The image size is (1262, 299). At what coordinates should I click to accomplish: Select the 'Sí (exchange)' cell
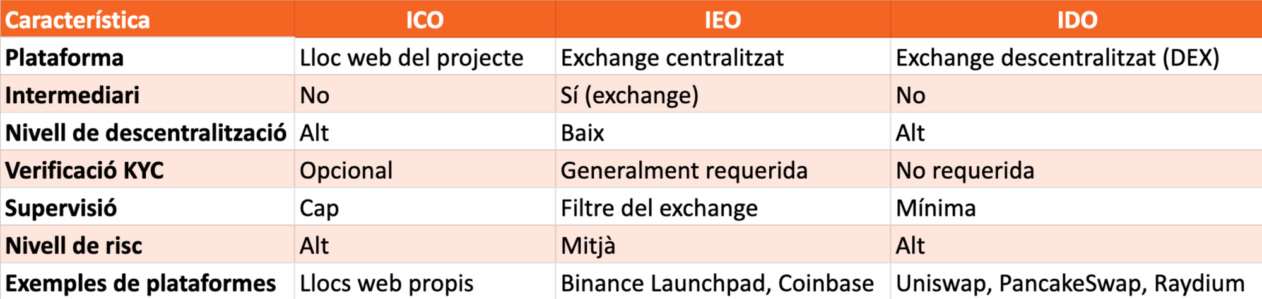coord(629,95)
